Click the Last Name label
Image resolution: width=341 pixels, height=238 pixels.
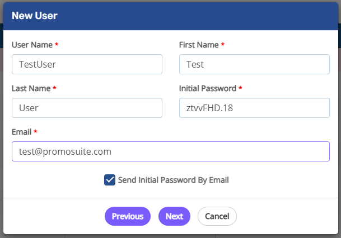pyautogui.click(x=31, y=88)
